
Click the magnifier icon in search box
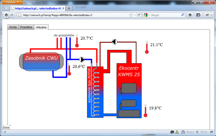pos(183,15)
